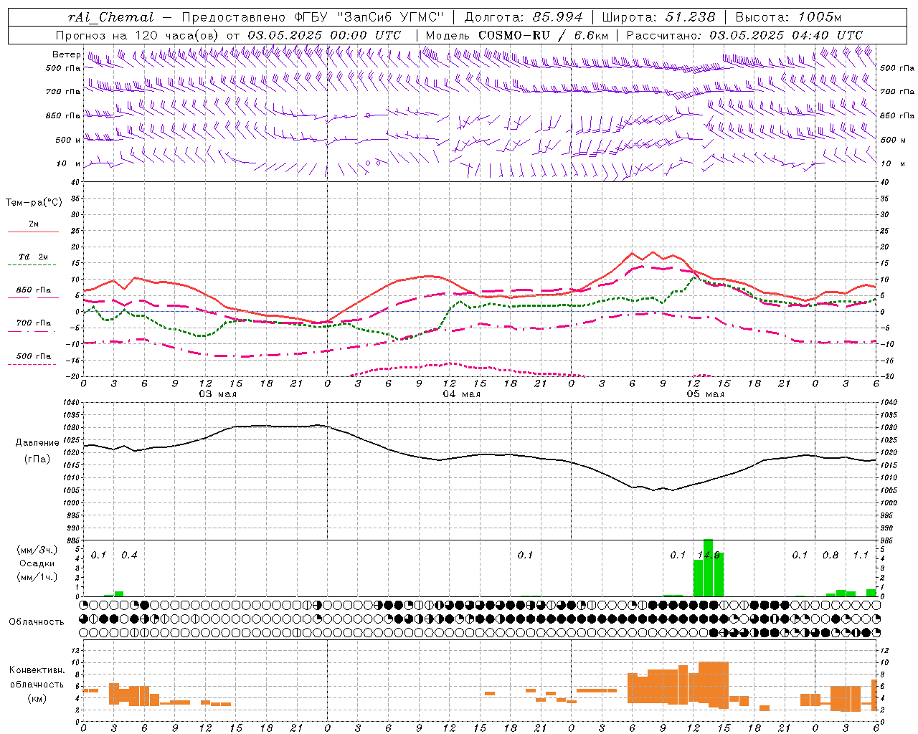Viewport: 918px width, 734px height.
Task: Click the Тем-ра(°C) axis label
Action: 34,203
